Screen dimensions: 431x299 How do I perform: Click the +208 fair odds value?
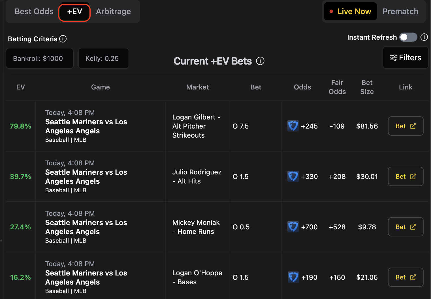pyautogui.click(x=337, y=176)
